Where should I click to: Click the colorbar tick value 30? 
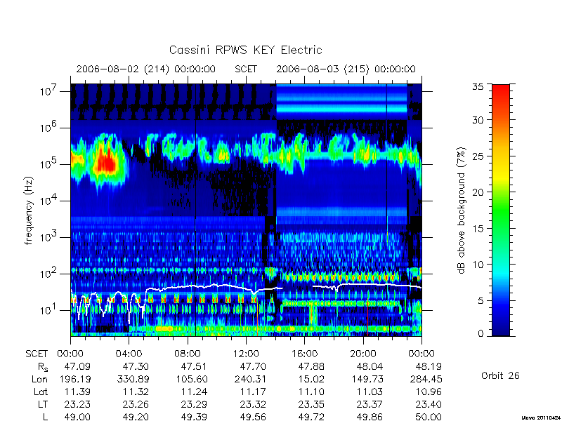pos(478,120)
